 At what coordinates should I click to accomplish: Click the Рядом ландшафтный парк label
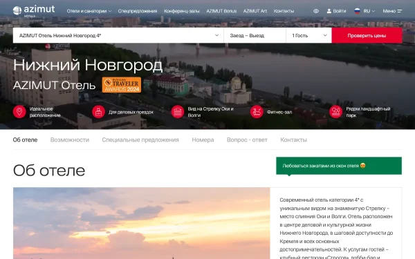click(368, 112)
